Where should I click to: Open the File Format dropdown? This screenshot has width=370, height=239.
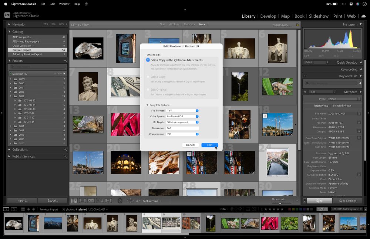pyautogui.click(x=182, y=111)
